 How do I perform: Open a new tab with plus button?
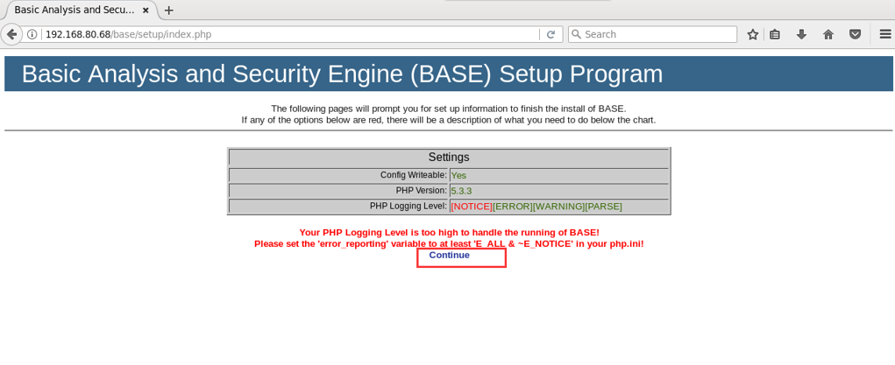click(169, 11)
